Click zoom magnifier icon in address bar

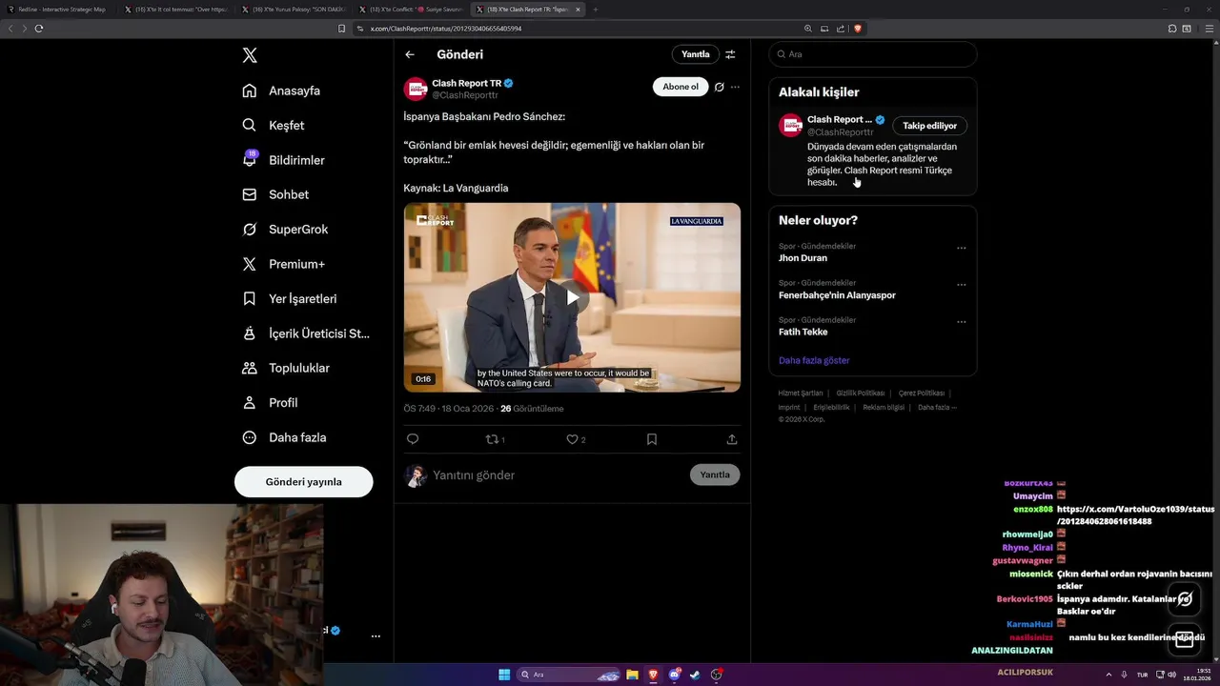pos(808,29)
